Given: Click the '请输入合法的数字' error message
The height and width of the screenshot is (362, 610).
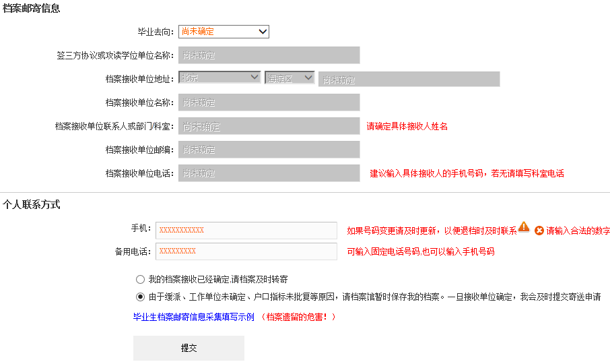Looking at the screenshot, I should (x=578, y=231).
